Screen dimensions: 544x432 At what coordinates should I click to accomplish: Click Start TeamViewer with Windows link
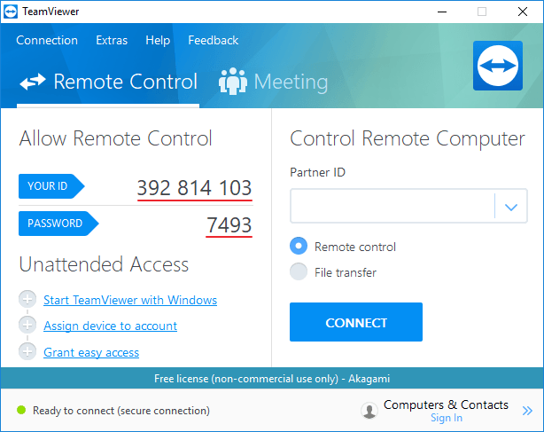pos(130,300)
